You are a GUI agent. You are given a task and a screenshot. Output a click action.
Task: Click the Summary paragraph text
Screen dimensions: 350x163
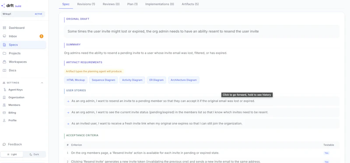[x=146, y=53]
